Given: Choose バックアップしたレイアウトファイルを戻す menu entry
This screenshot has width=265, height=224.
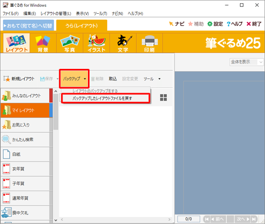Looking at the screenshot, I should click(106, 98).
